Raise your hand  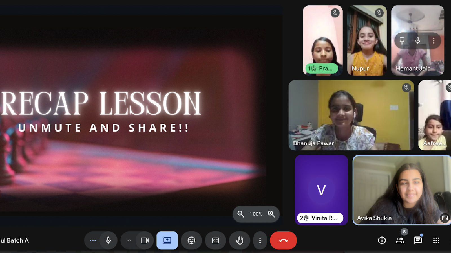[239, 240]
